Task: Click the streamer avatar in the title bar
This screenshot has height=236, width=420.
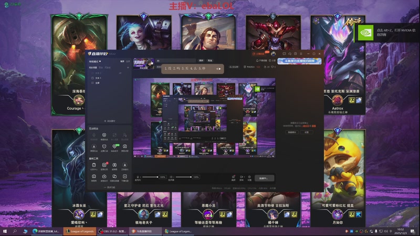Action: [x=273, y=54]
